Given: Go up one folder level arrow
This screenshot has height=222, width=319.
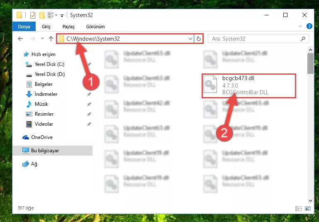Looking at the screenshot, I should click(x=51, y=39).
